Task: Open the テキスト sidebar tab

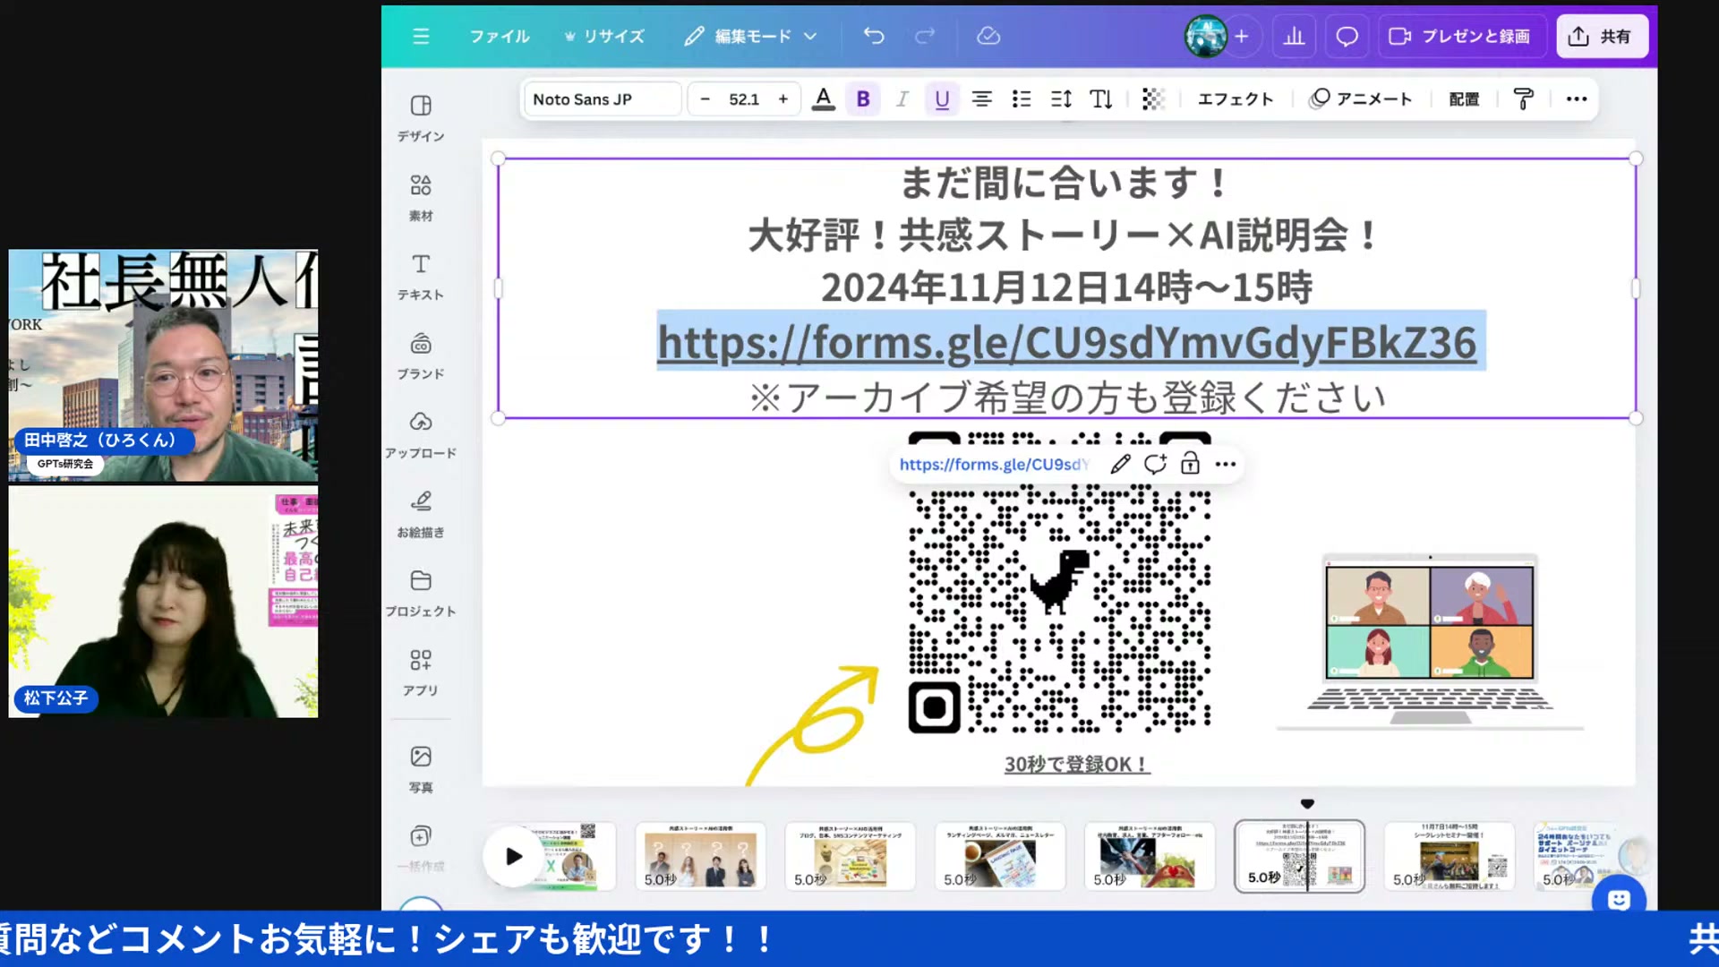Action: point(421,277)
